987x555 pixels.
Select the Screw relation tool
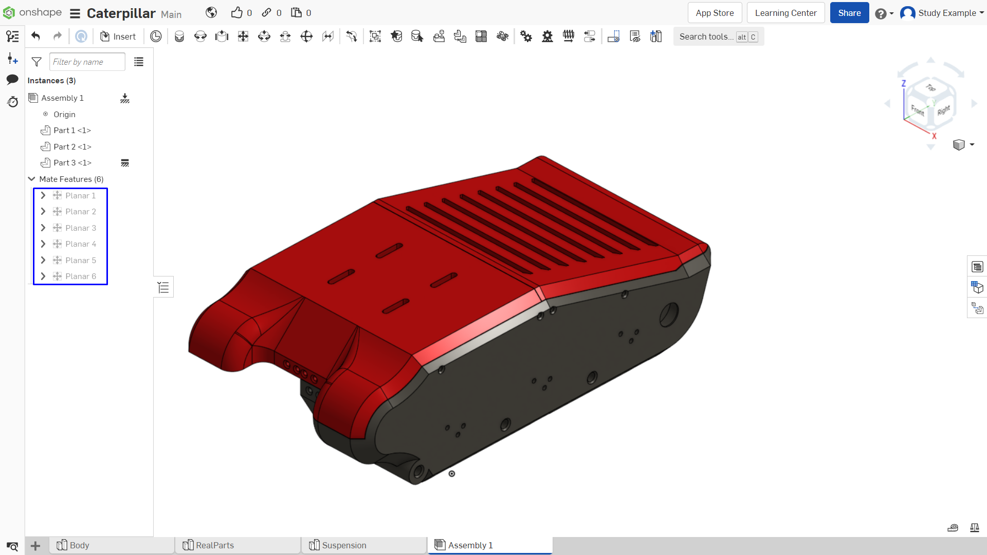point(569,36)
